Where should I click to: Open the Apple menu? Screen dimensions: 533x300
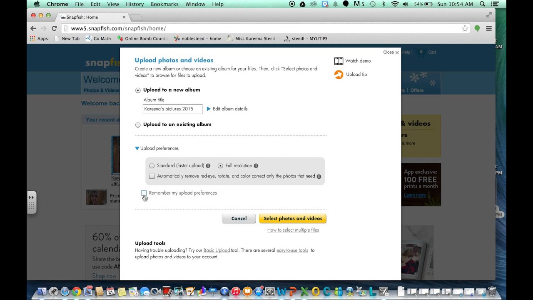pyautogui.click(x=37, y=4)
